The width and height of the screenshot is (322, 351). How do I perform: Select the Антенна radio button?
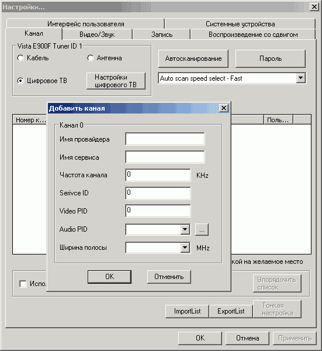click(91, 58)
